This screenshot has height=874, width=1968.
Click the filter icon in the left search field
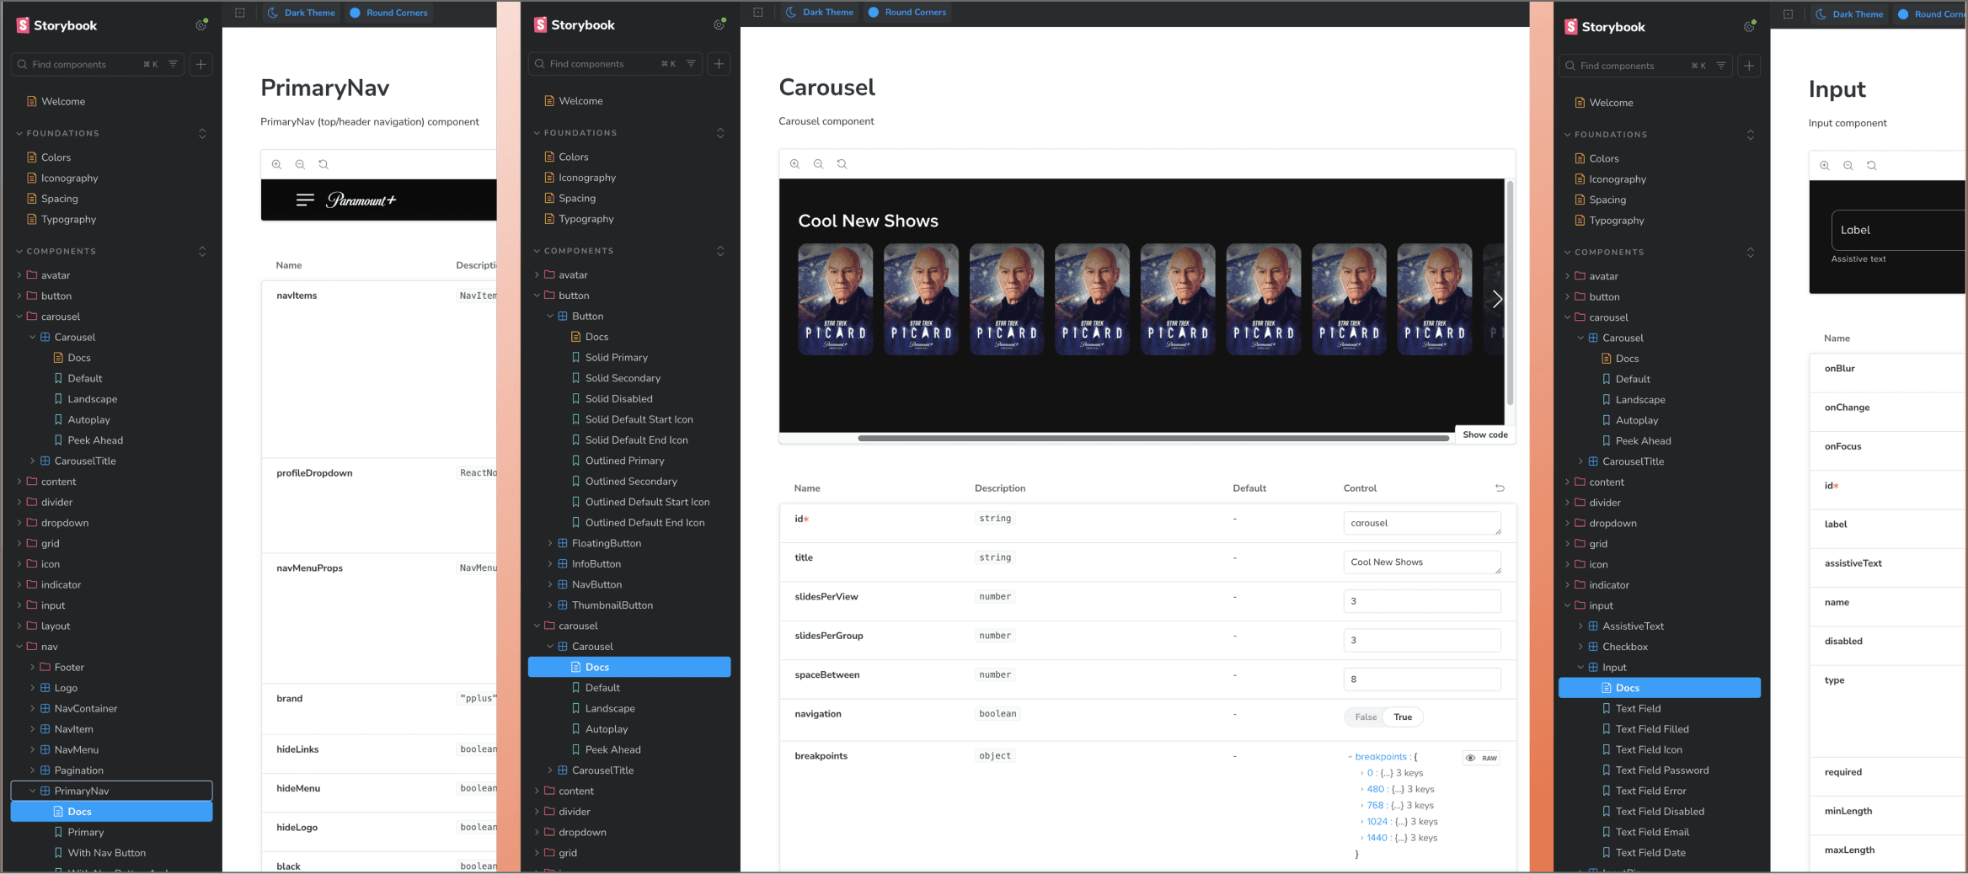(173, 65)
